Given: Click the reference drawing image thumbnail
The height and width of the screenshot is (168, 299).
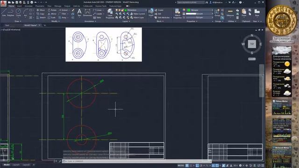Looking at the screenshot, I should click(104, 45).
